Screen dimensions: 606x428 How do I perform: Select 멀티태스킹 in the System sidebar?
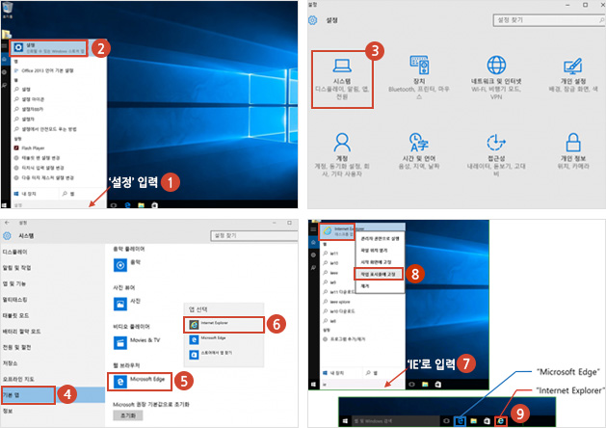tap(14, 300)
